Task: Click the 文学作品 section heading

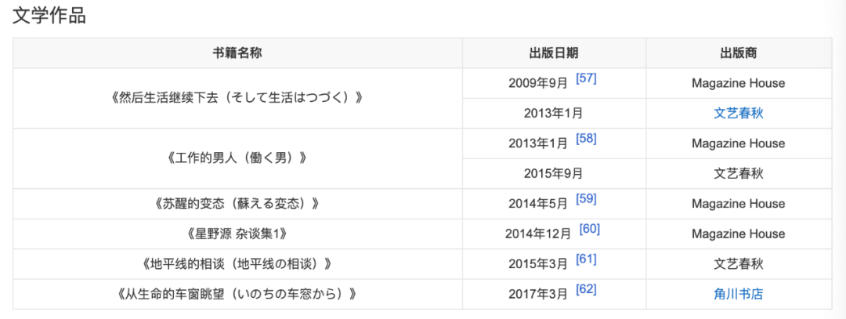Action: (x=49, y=16)
